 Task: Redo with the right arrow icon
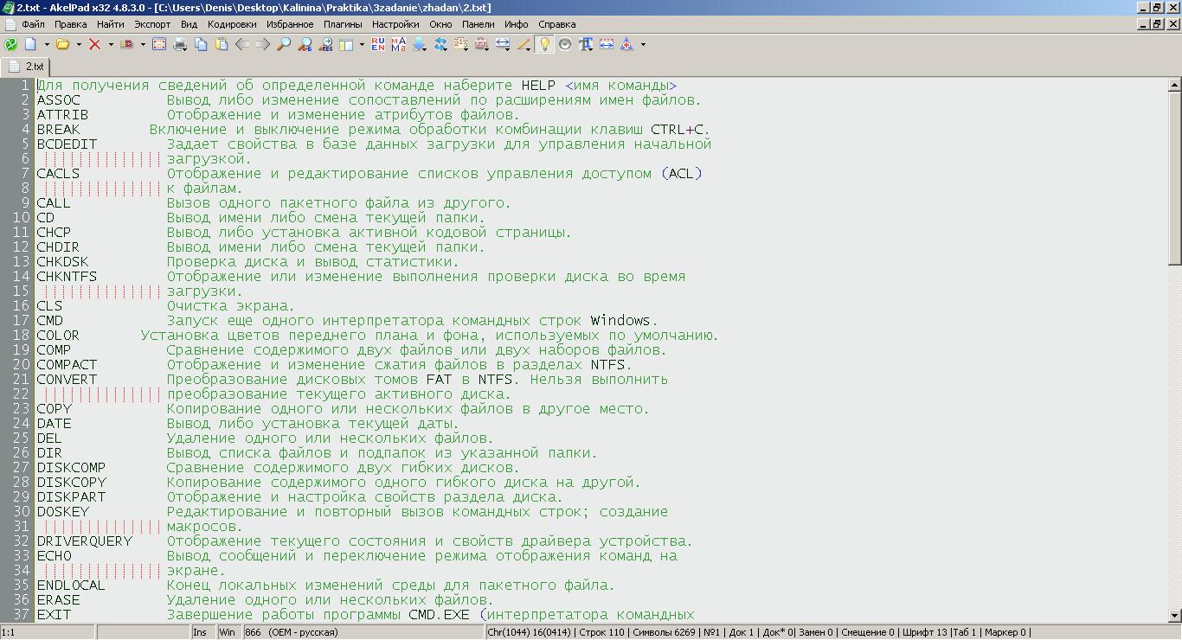pos(263,44)
